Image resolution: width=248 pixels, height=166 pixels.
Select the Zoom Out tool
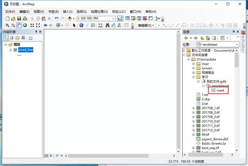[13, 25]
